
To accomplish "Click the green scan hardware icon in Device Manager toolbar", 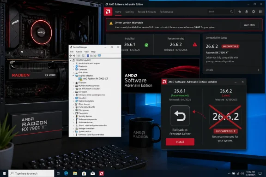I will pyautogui.click(x=95, y=56).
